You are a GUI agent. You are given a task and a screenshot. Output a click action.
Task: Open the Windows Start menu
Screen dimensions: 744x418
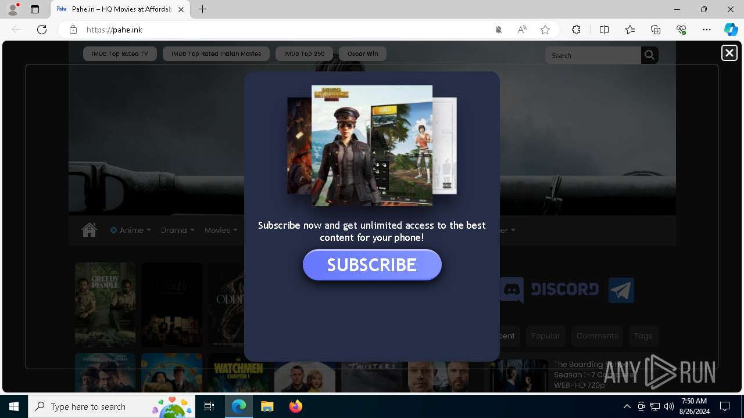(14, 406)
